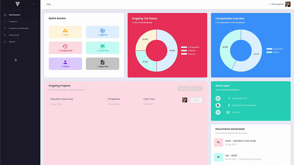Click the add Assignment circular arrow icon
Viewport: 294px width, 165px height.
[x=65, y=46]
